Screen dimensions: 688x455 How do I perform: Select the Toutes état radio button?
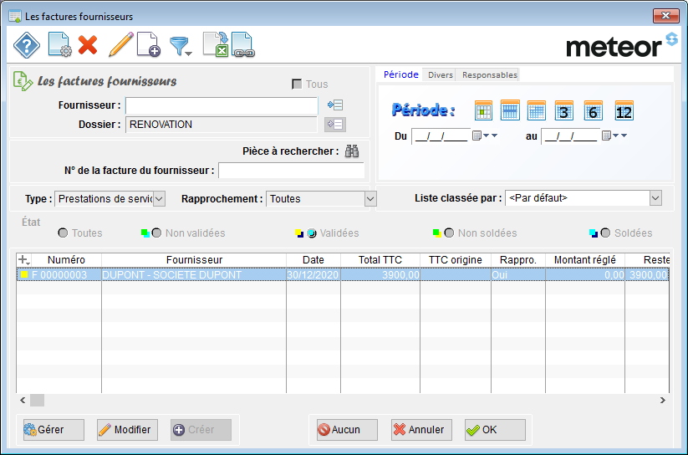[63, 233]
